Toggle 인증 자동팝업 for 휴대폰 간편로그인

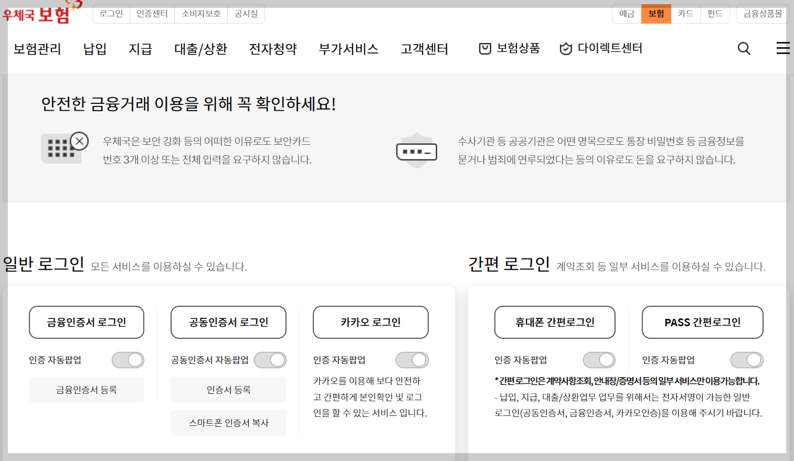tap(599, 360)
